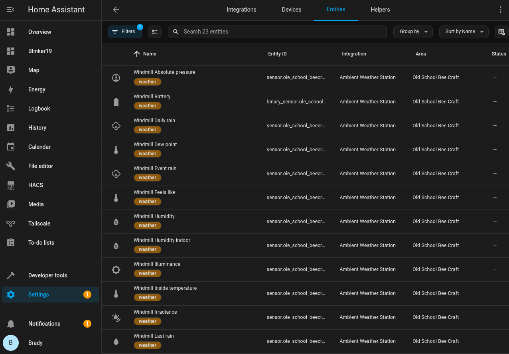Switch to the Helpers tab
This screenshot has width=509, height=354.
[380, 10]
